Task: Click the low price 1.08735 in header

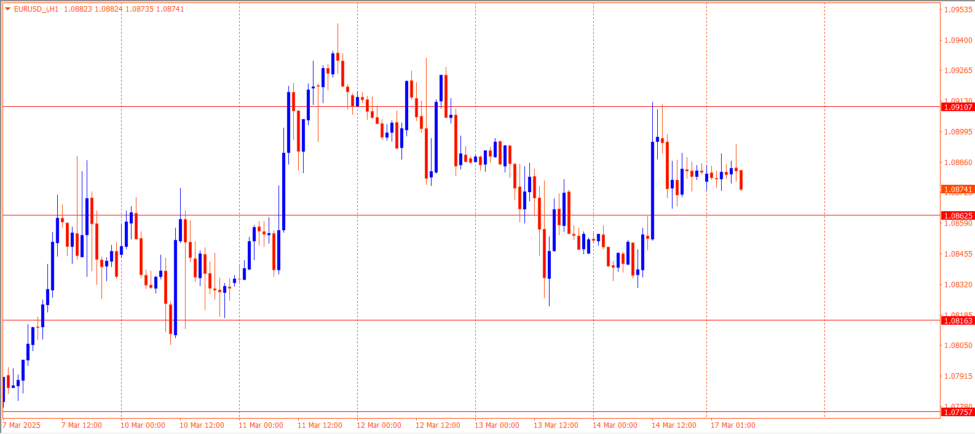Action: pos(140,9)
